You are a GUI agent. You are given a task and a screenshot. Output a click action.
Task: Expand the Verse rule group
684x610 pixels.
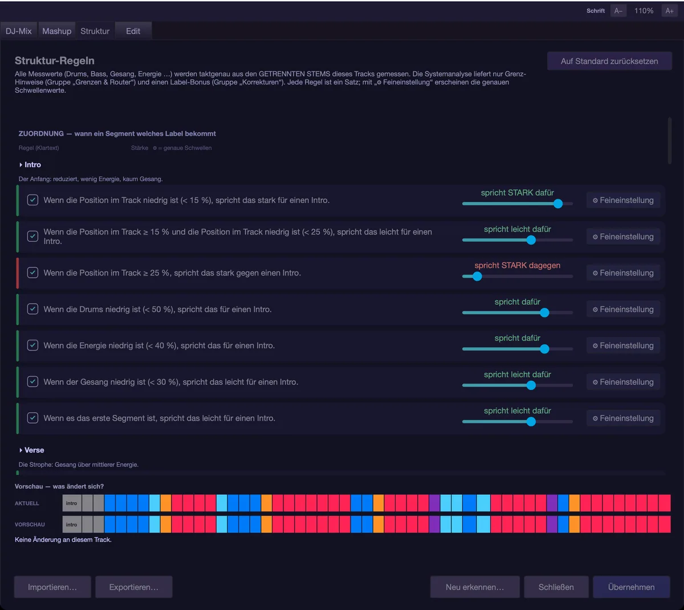(31, 450)
